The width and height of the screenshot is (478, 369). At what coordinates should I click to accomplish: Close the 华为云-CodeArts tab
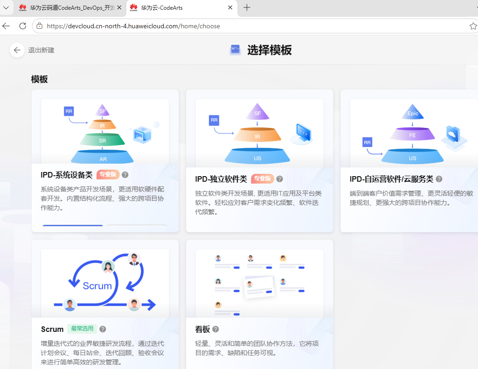pos(230,7)
